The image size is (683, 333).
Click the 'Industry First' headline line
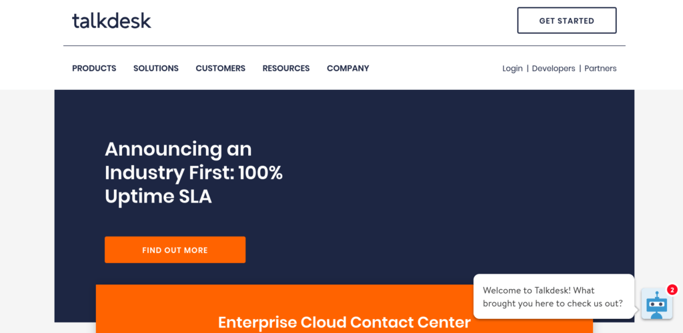coord(194,173)
